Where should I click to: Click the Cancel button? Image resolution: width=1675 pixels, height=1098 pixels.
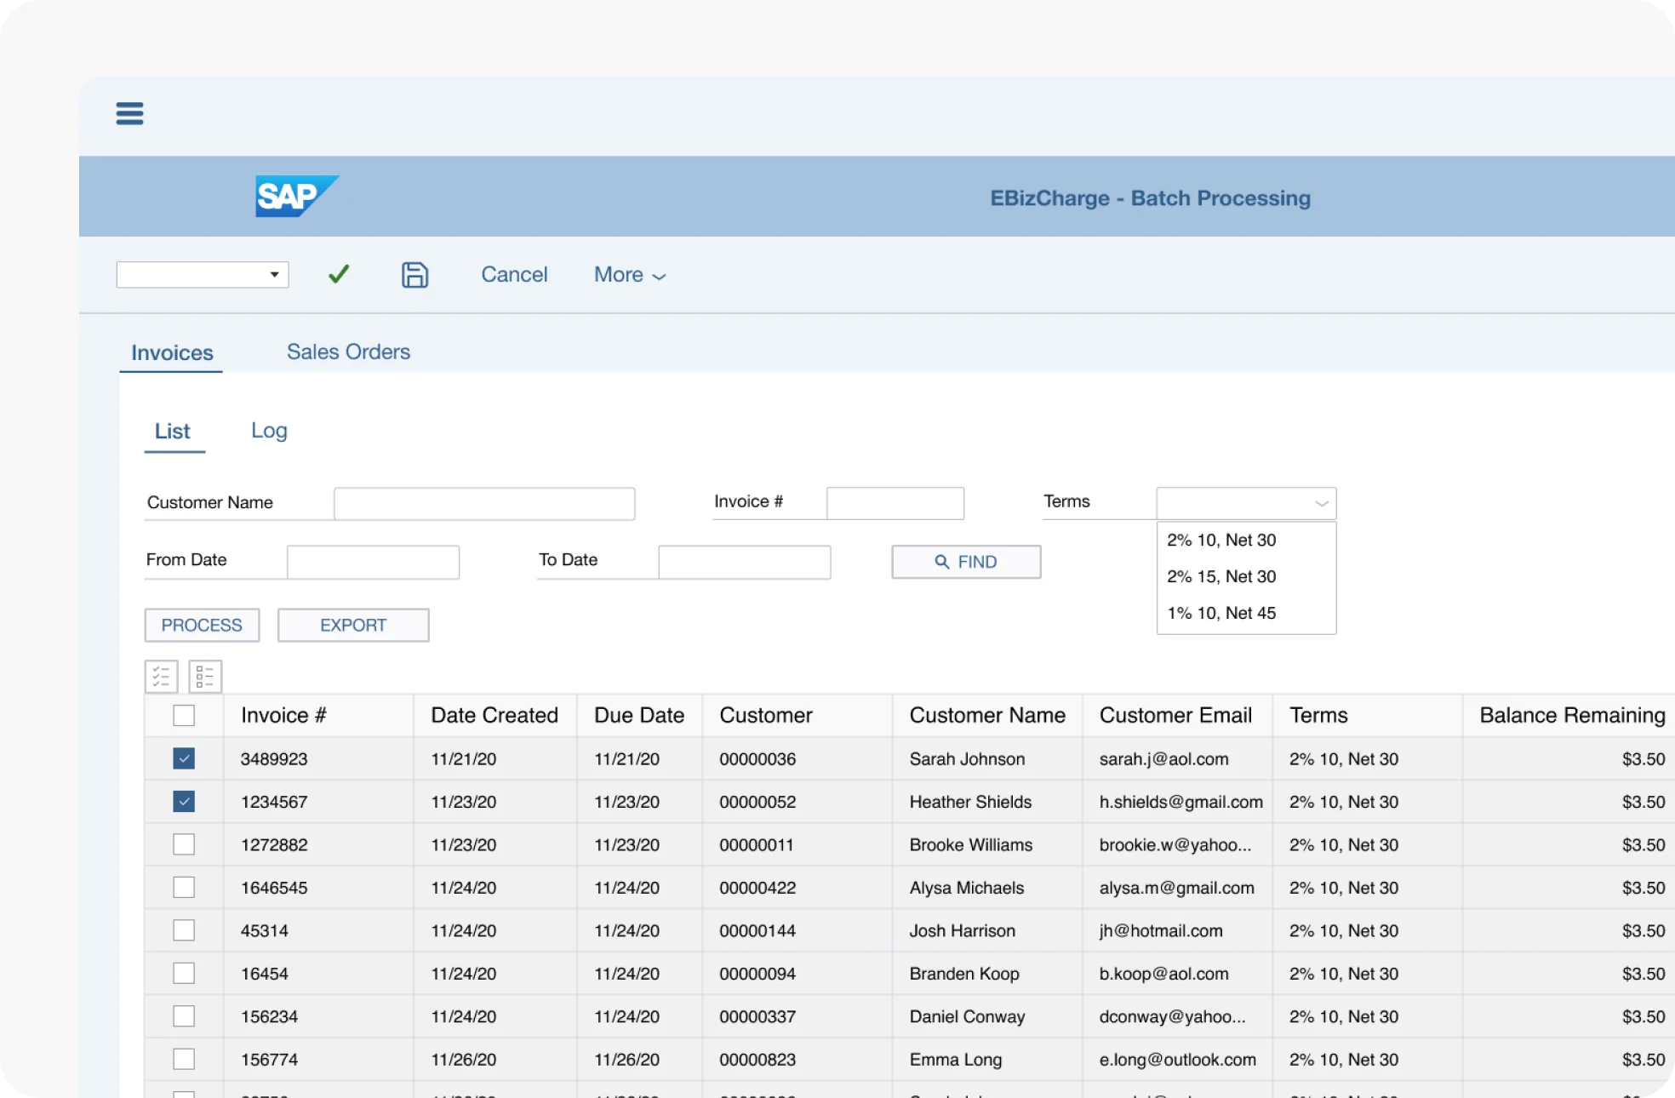514,274
